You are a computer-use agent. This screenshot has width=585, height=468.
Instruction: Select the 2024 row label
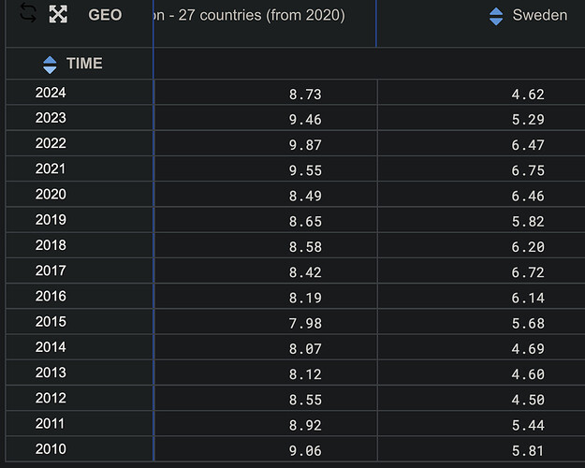pos(51,93)
